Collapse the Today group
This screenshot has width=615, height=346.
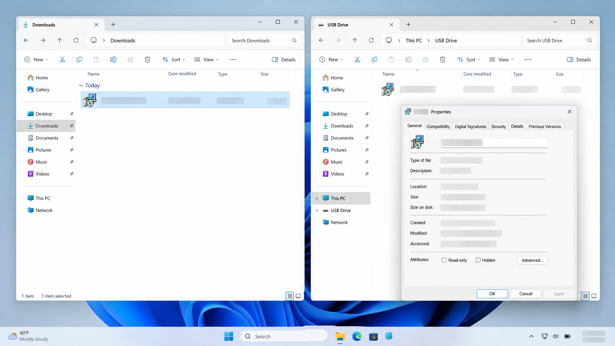pyautogui.click(x=81, y=85)
